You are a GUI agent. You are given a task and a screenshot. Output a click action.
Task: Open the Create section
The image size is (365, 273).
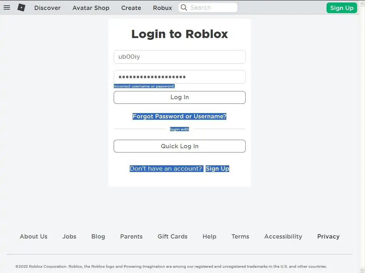point(131,8)
